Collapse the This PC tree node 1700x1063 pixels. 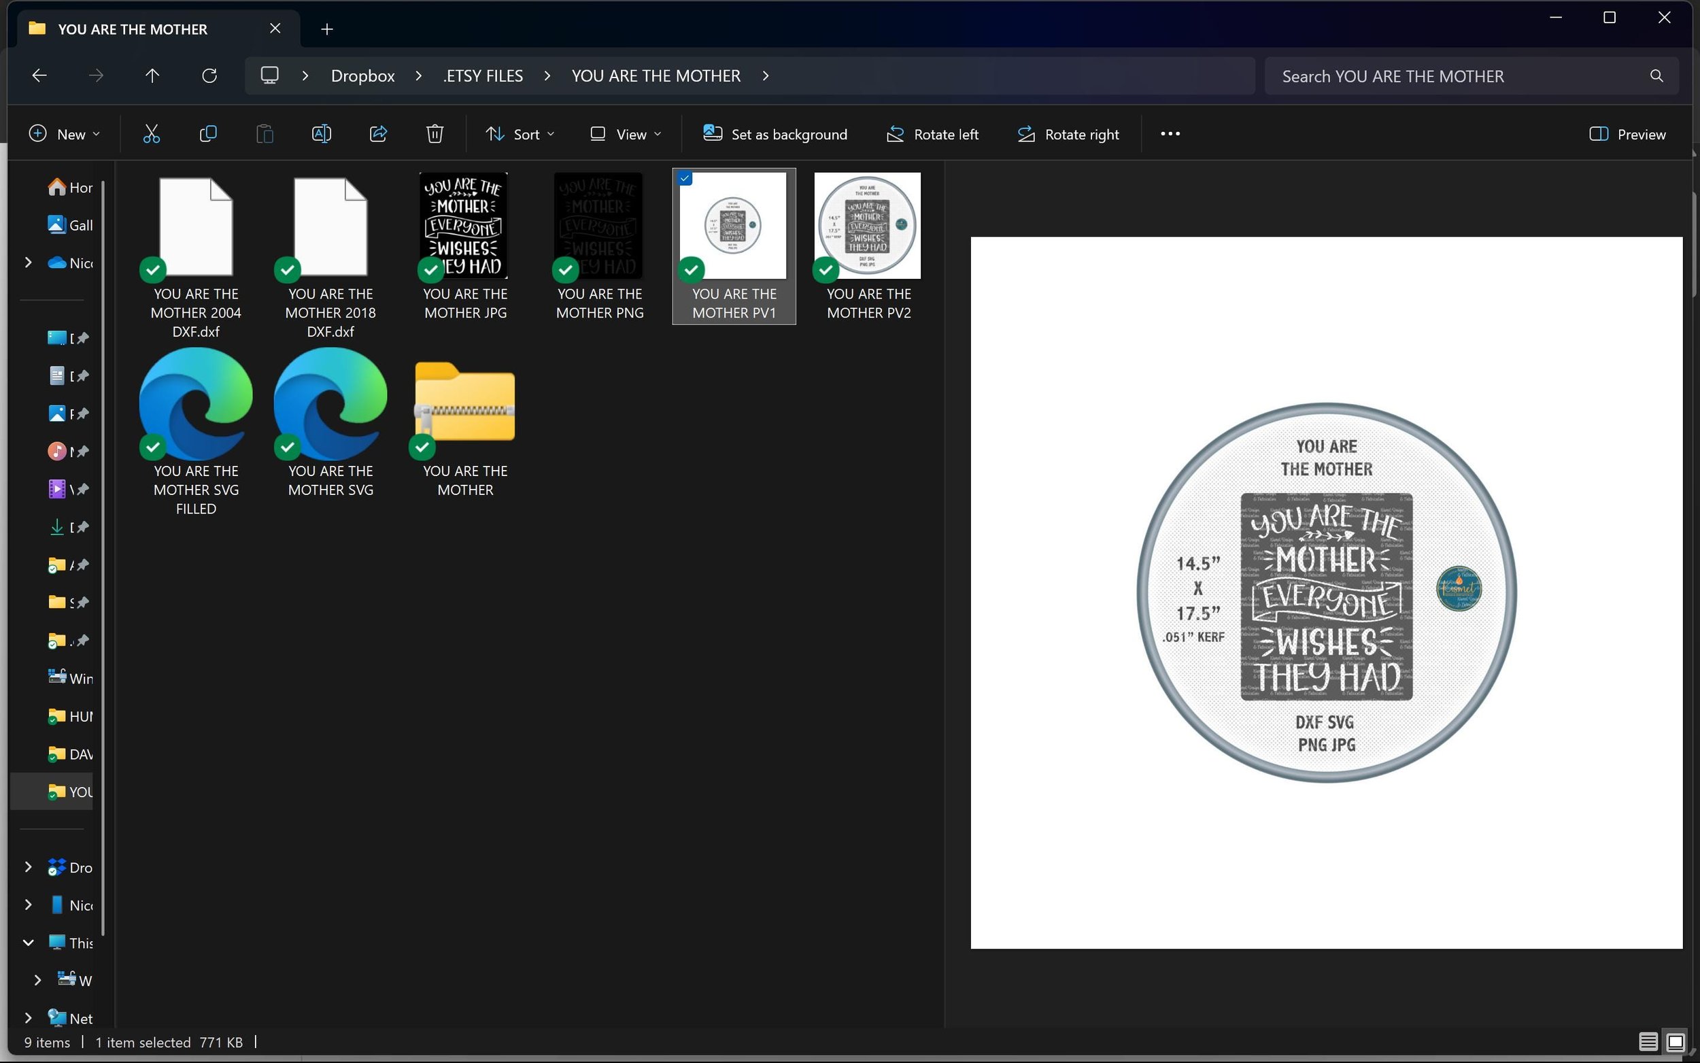coord(28,943)
